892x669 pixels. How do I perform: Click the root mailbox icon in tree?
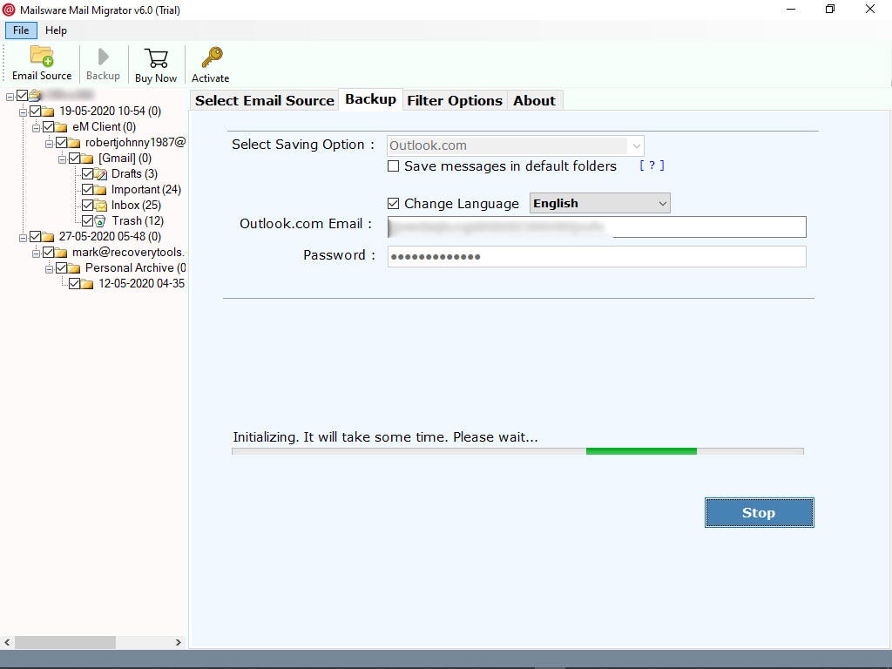coord(35,95)
